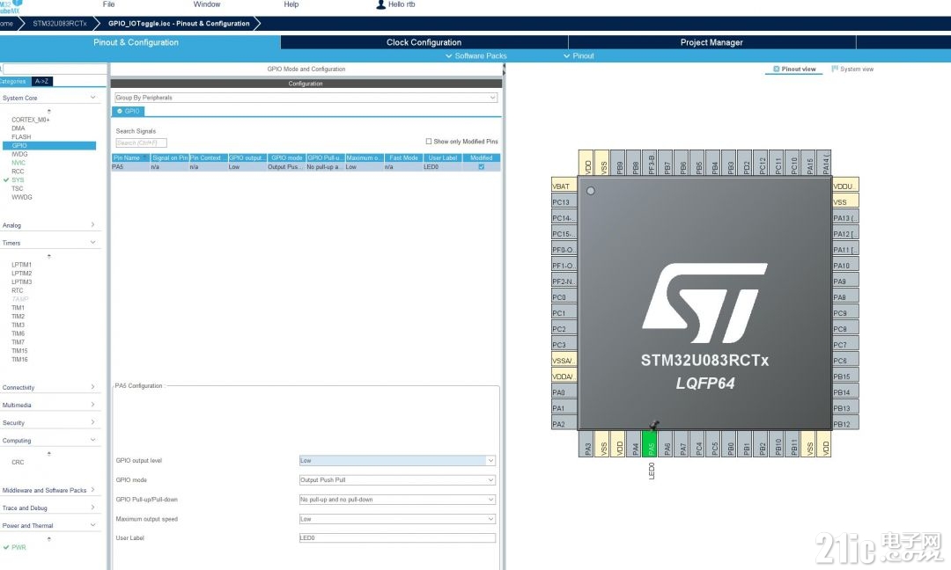The height and width of the screenshot is (570, 951).
Task: Open GPIO mode dropdown
Action: 397,480
